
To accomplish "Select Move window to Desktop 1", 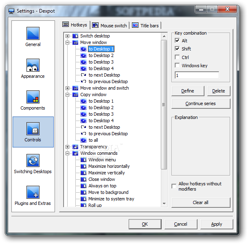I will coord(101,49).
